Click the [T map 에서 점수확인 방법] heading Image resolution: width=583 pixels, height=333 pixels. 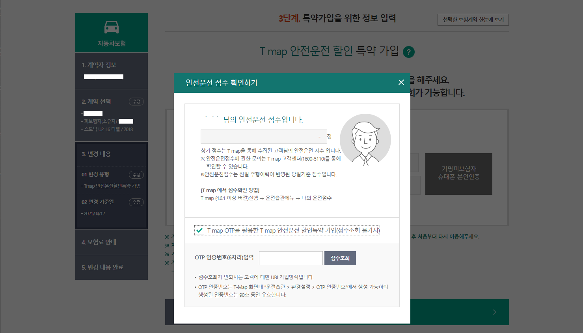coord(230,190)
